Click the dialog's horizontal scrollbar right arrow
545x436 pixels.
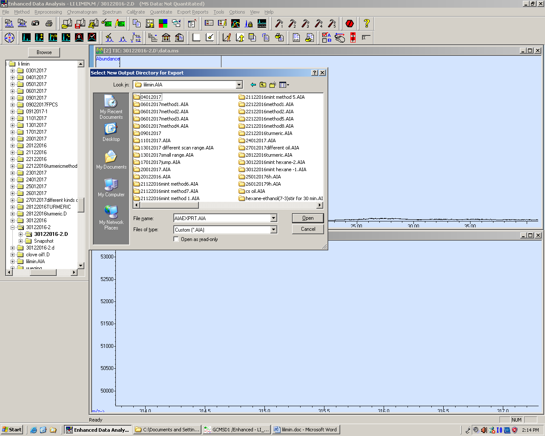tap(320, 205)
